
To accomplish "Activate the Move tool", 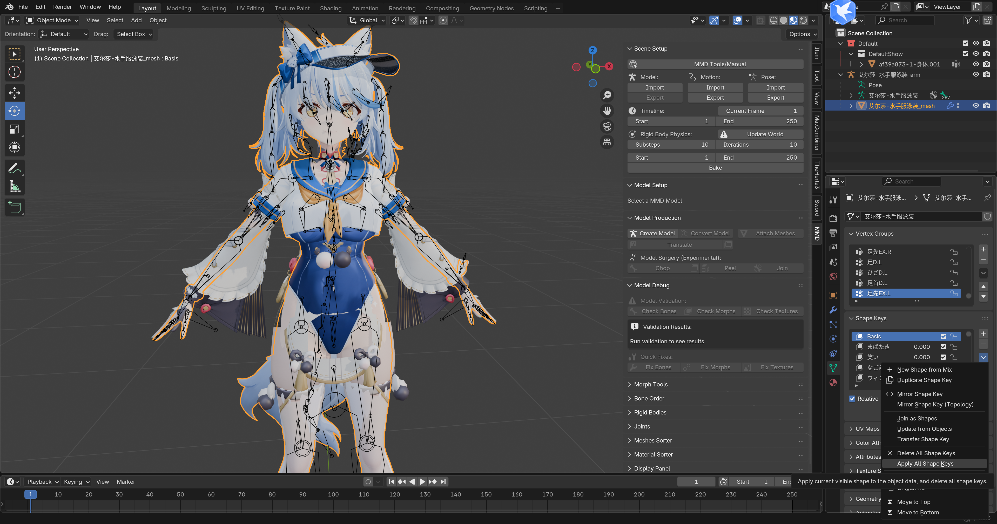I will click(x=14, y=93).
